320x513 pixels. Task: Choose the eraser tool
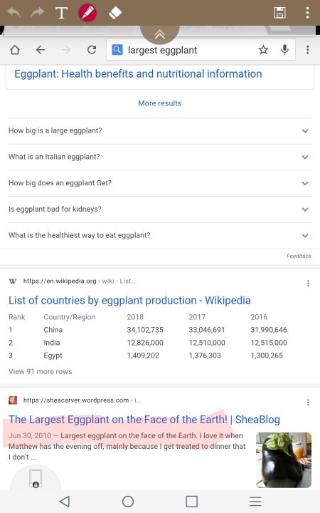coord(115,13)
